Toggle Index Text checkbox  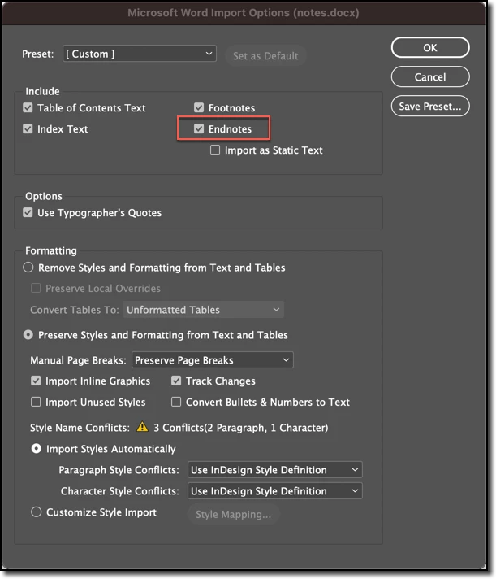point(28,128)
